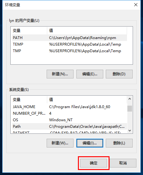
Task: Click 删除(L) for system variables
Action: [119, 143]
